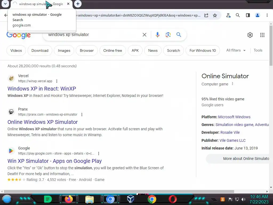Start voice search with microphone icon
273x205 pixels.
[x=157, y=35]
